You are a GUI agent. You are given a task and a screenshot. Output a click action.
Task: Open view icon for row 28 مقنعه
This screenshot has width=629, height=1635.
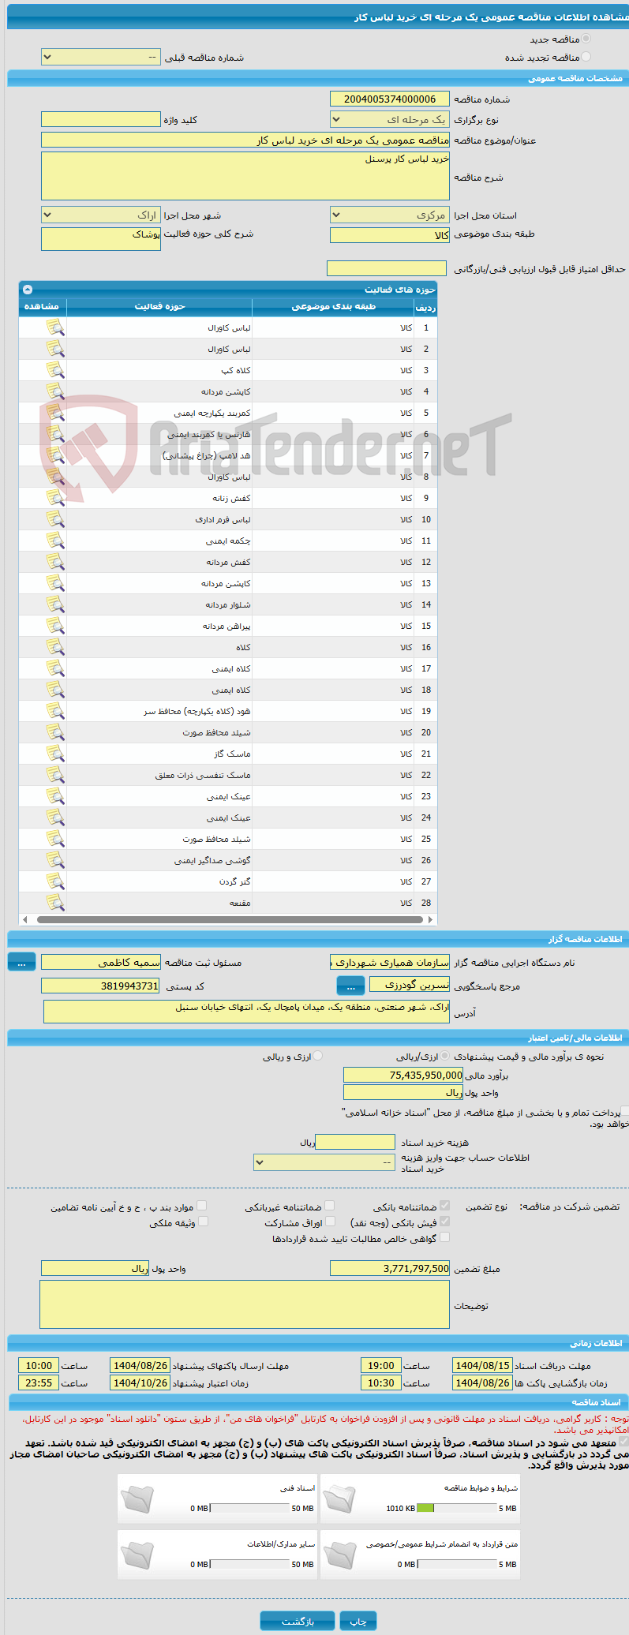click(x=55, y=903)
